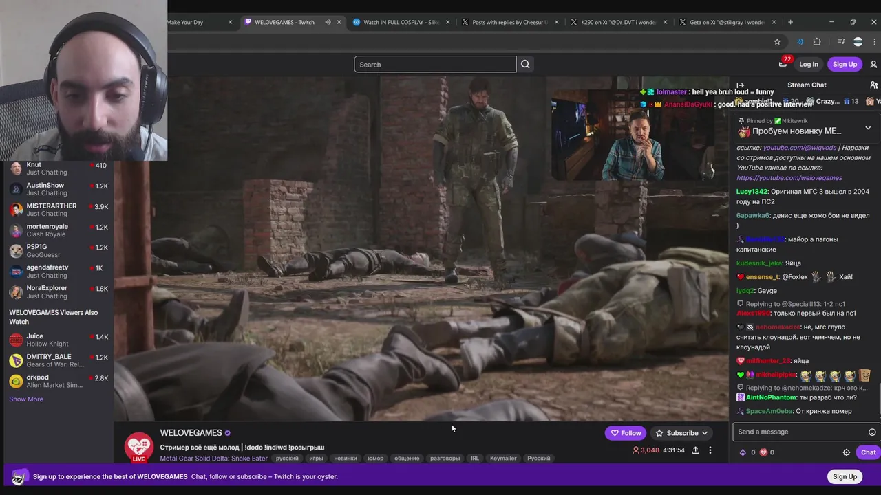Open the user profile icon menu
Screen dimensions: 881x495
coord(873,64)
